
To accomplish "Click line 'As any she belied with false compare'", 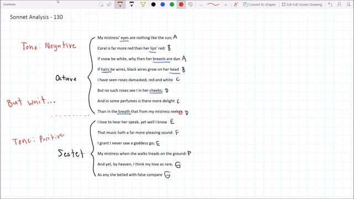I will (130, 175).
